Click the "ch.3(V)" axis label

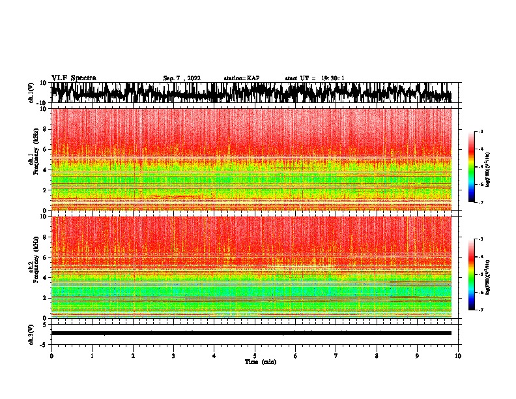click(x=31, y=334)
